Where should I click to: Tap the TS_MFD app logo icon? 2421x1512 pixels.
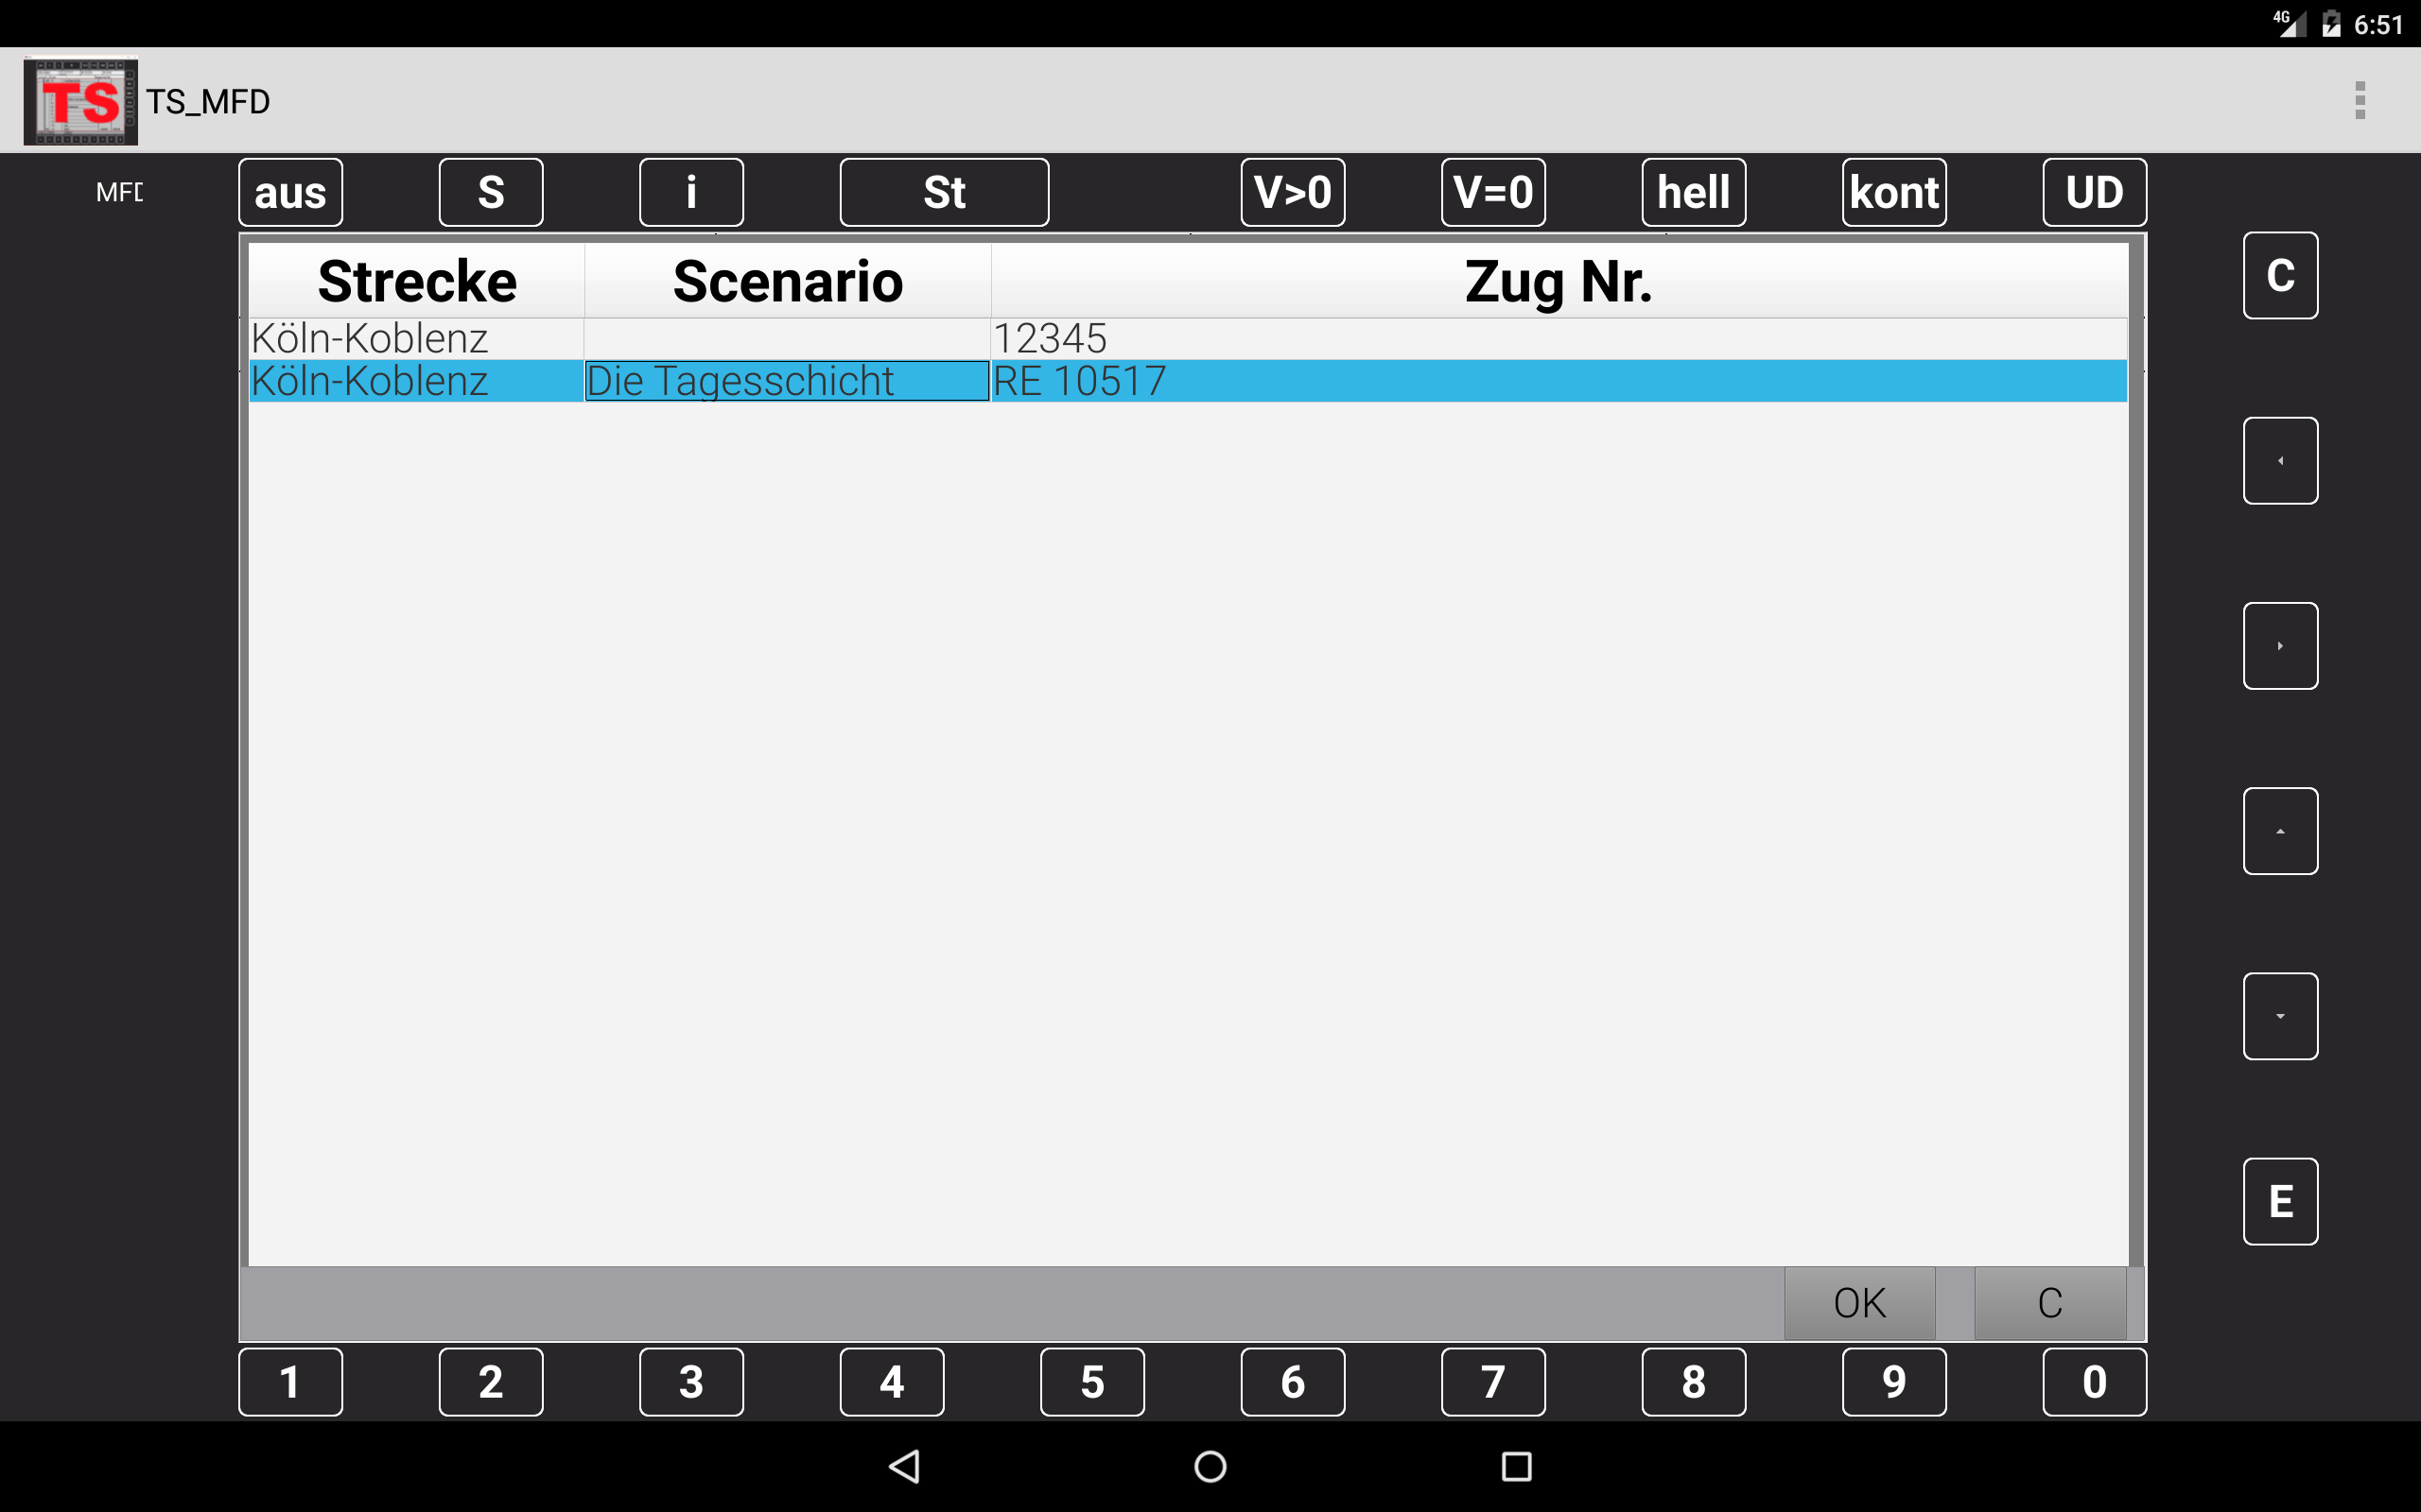point(81,101)
